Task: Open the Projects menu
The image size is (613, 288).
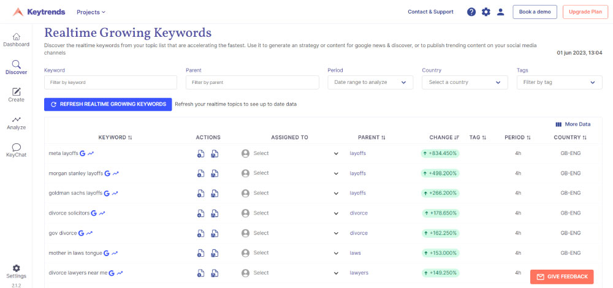Action: click(91, 12)
